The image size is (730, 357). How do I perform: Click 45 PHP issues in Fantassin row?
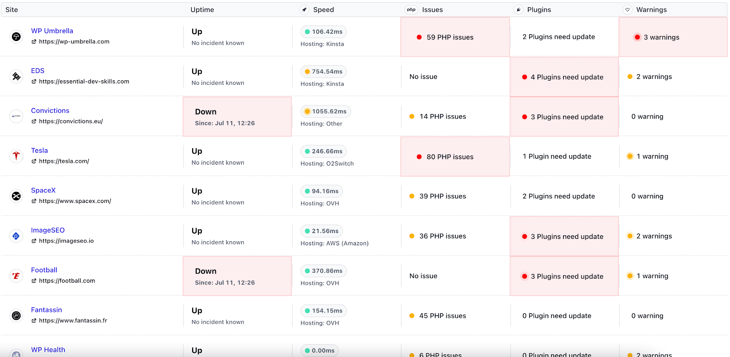point(443,316)
